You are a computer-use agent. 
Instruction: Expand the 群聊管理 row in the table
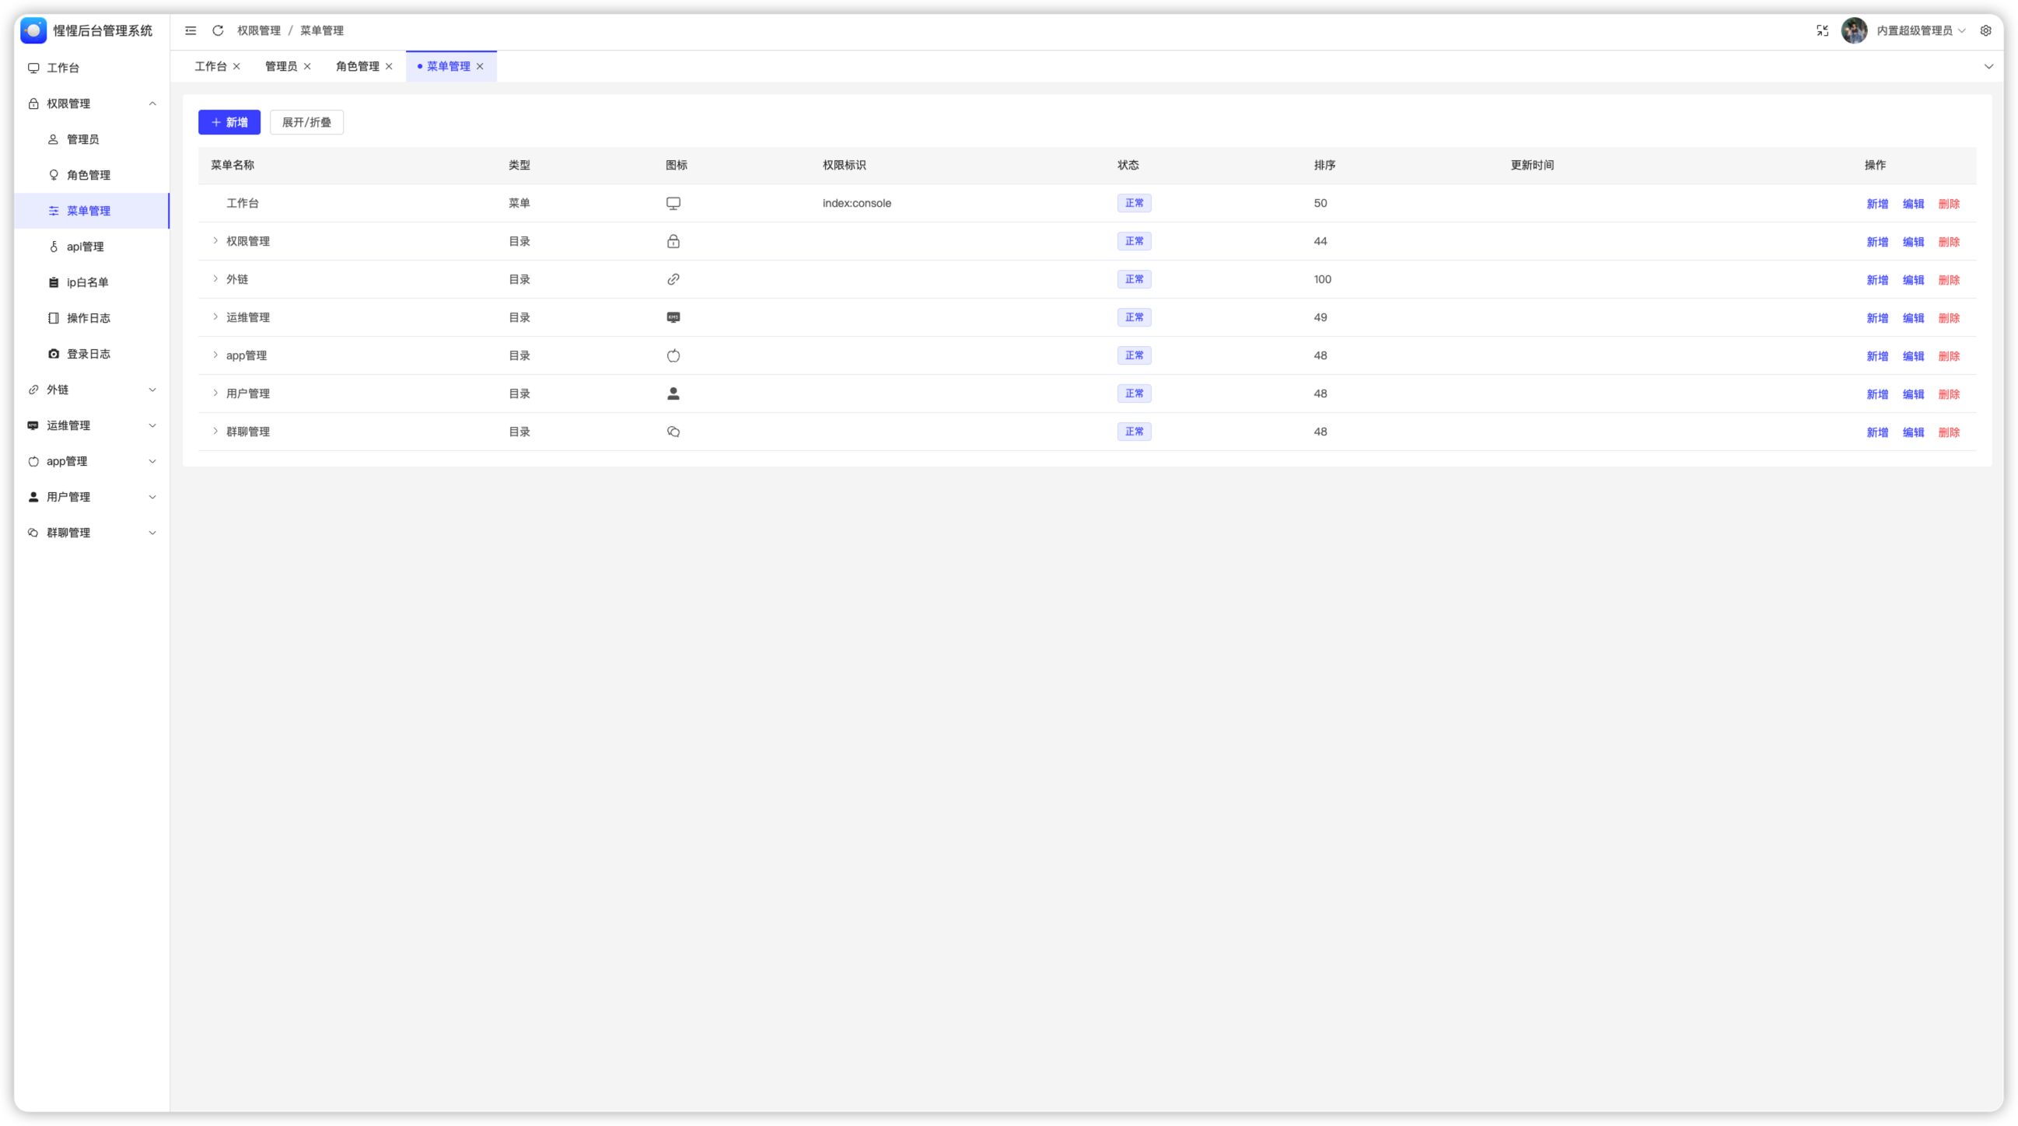click(x=215, y=431)
